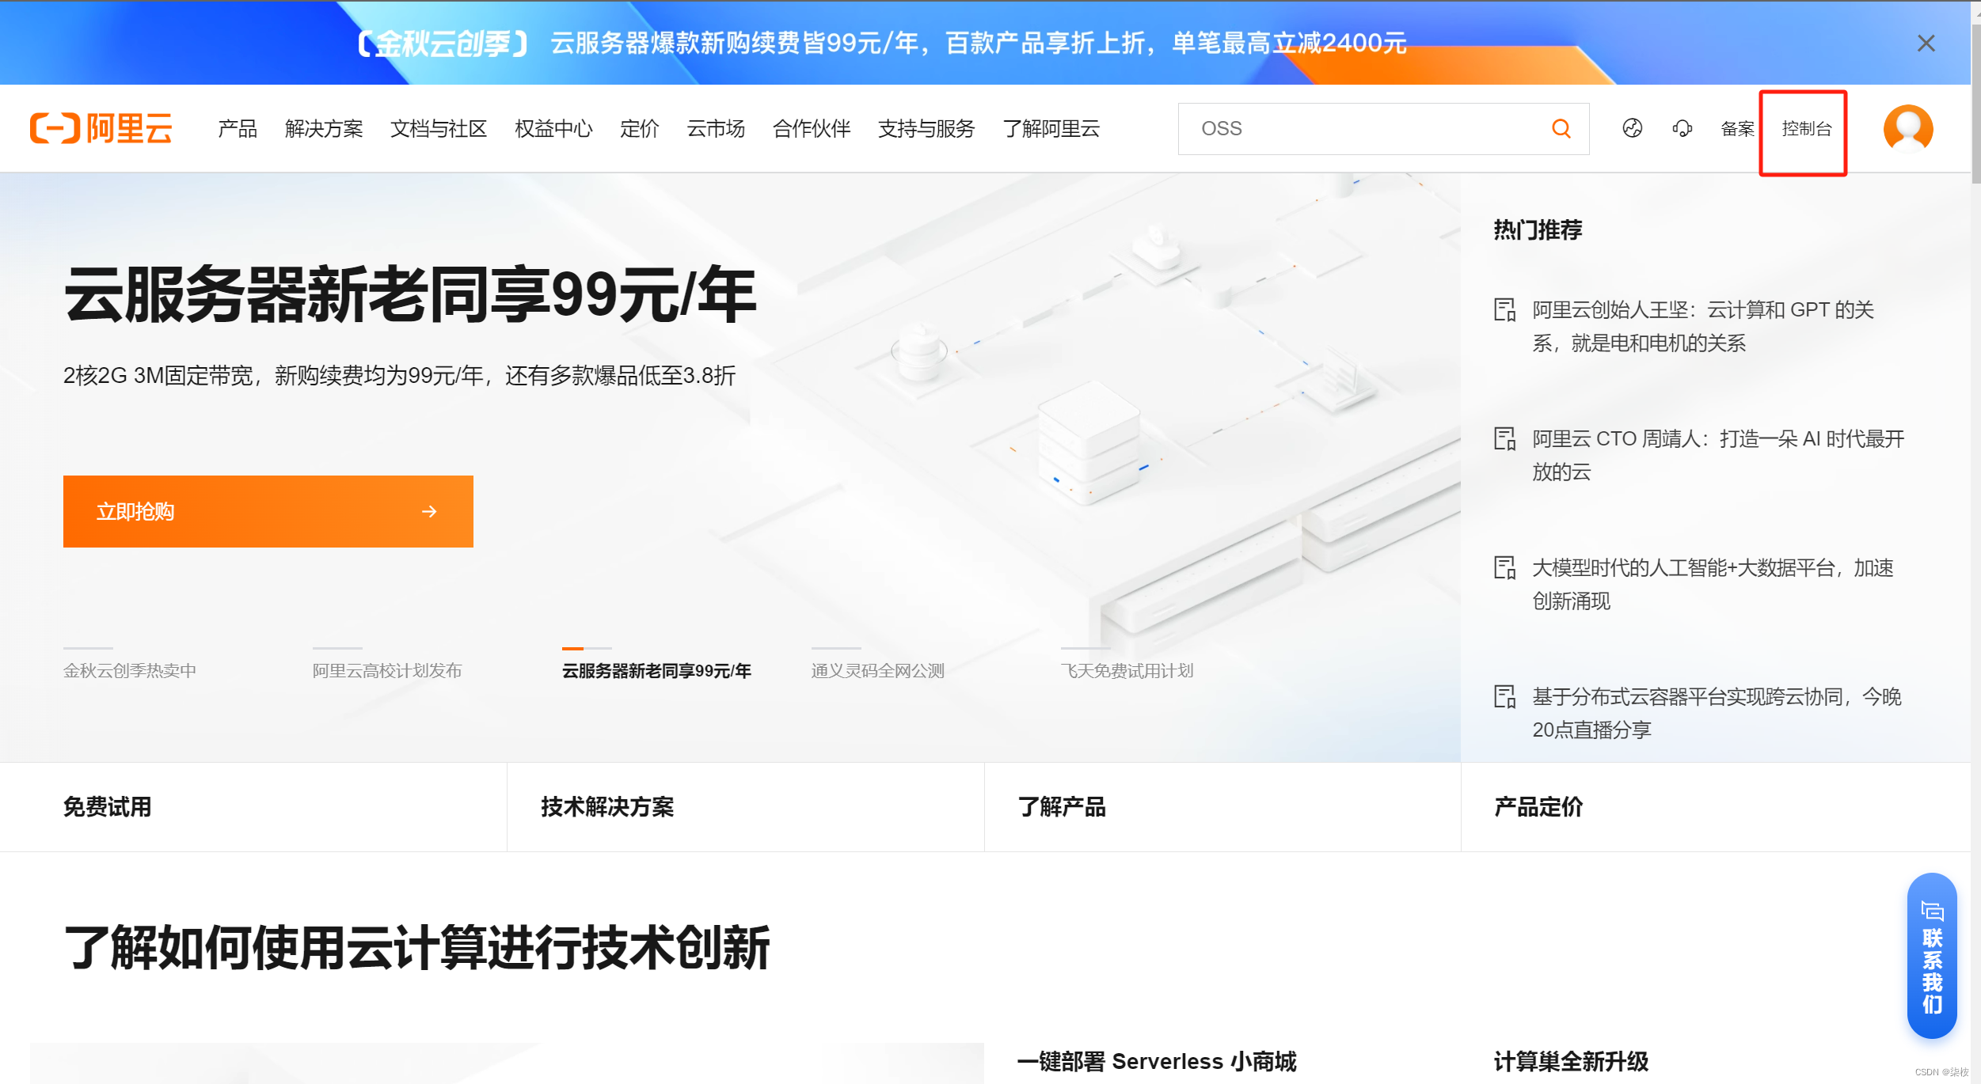Click the 联系我们 floating chat button

1932,956
